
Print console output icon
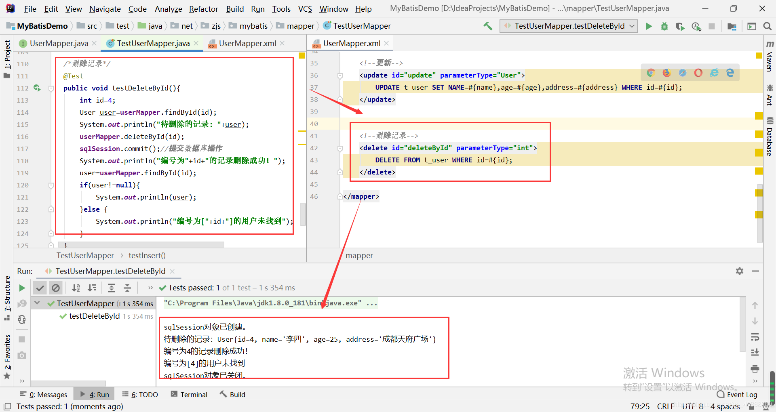[755, 368]
